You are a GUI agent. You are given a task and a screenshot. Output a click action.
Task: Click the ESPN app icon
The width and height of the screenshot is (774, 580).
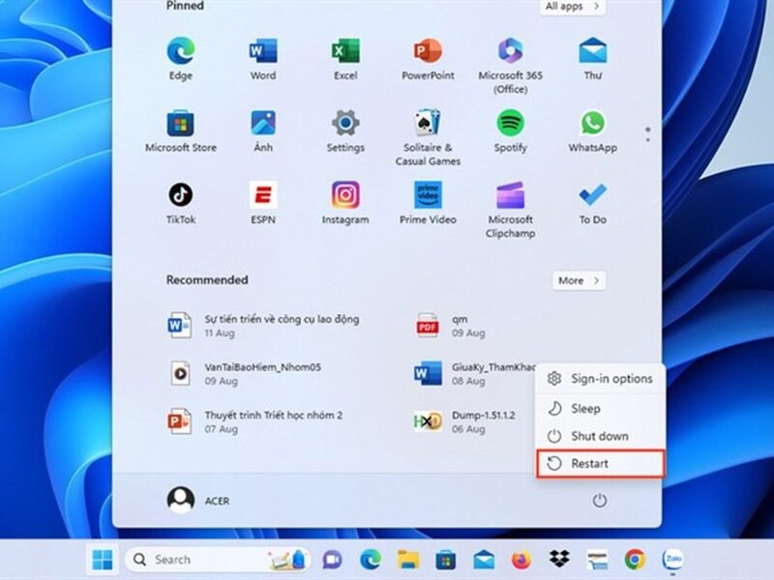262,195
